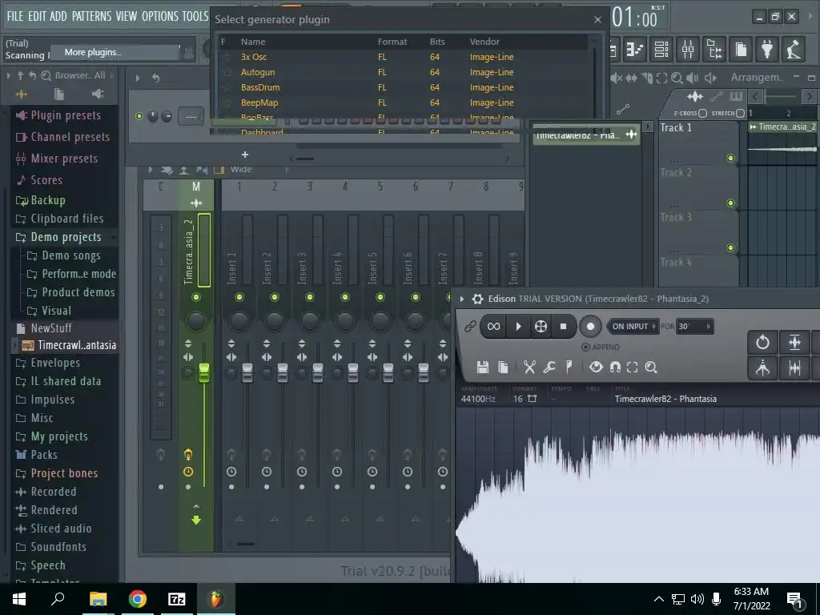
Task: Expand Edison menu arrow beside gear
Action: pos(462,299)
